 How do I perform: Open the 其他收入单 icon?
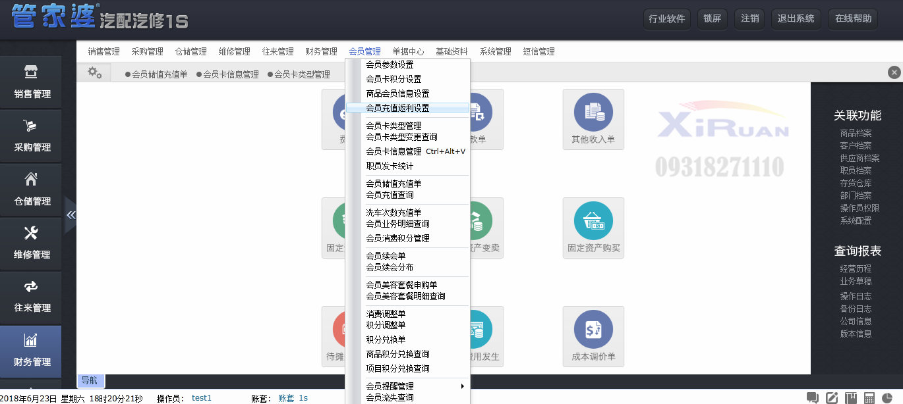coord(593,118)
